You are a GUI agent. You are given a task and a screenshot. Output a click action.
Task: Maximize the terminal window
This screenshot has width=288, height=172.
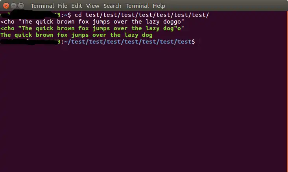click(21, 5)
